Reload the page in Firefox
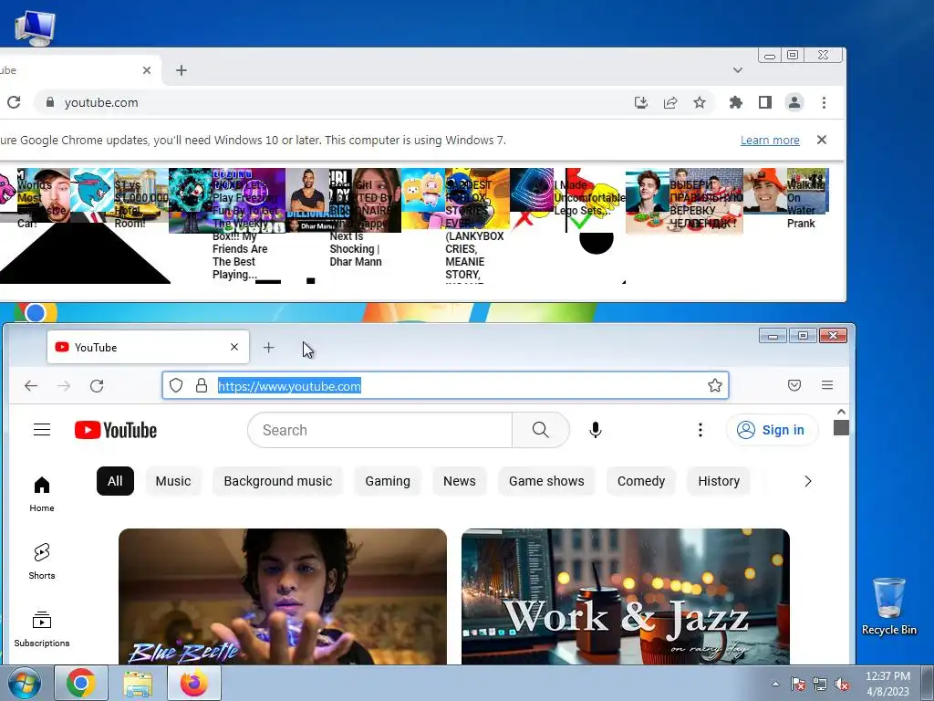 coord(97,386)
